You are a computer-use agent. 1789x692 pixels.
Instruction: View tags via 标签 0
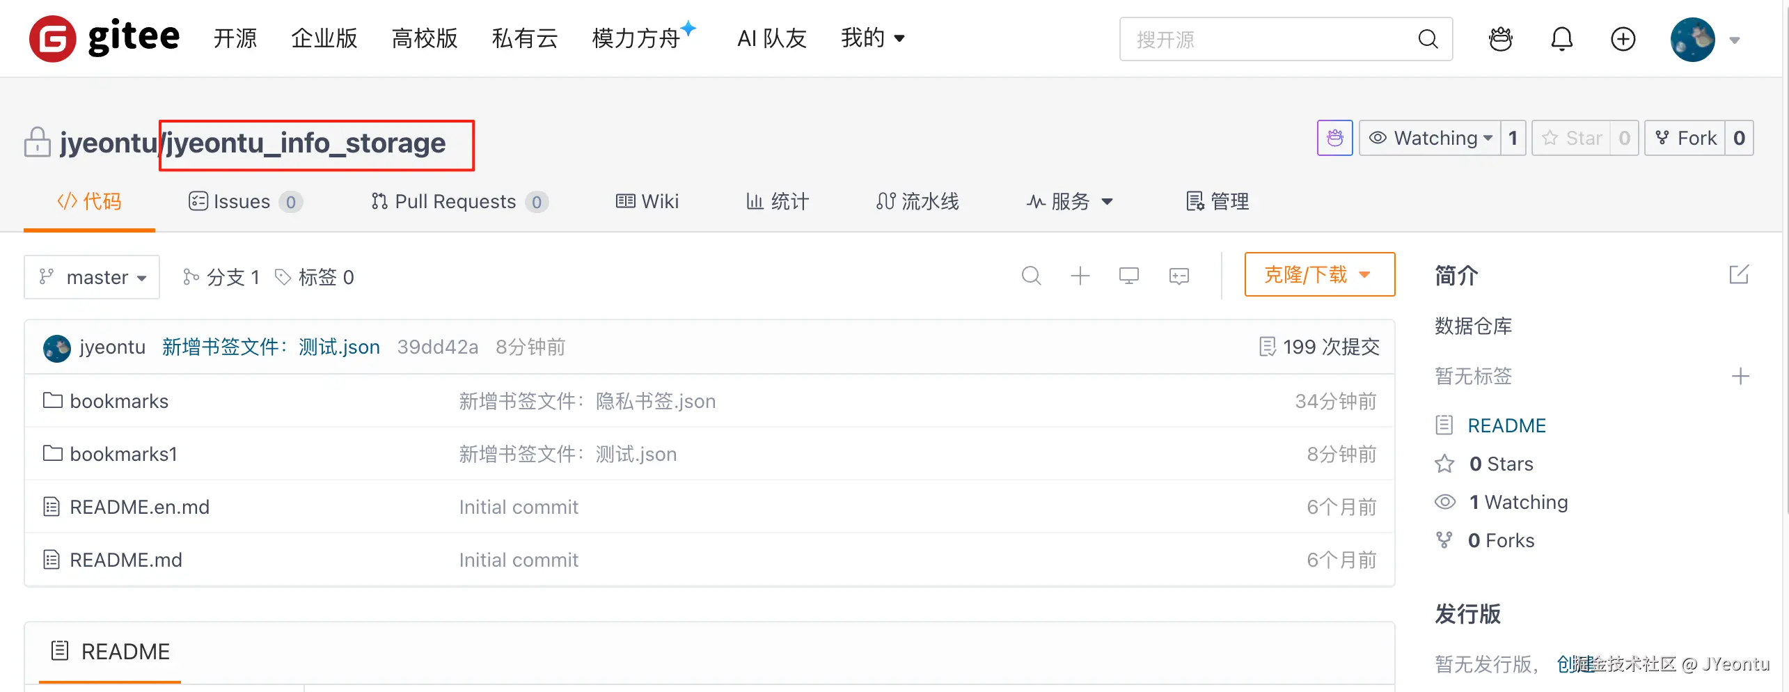coord(314,277)
